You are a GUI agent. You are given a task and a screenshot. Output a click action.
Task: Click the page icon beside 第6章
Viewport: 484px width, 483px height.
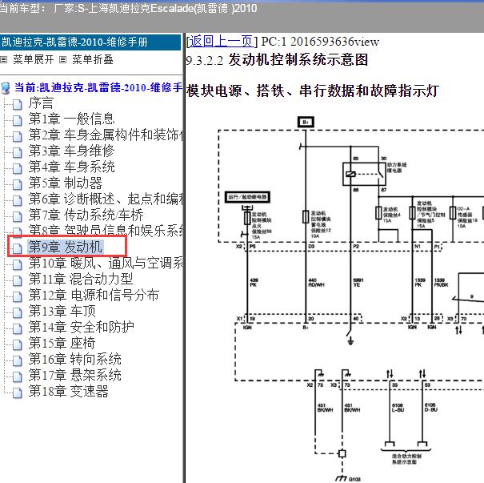pyautogui.click(x=18, y=201)
